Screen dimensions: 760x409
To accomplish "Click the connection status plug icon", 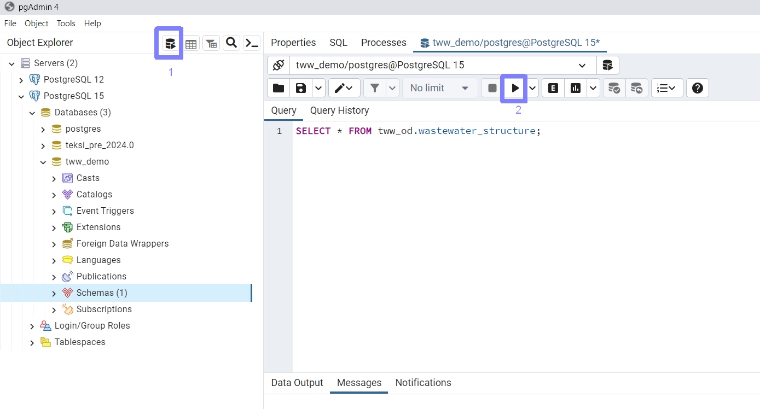I will 278,65.
